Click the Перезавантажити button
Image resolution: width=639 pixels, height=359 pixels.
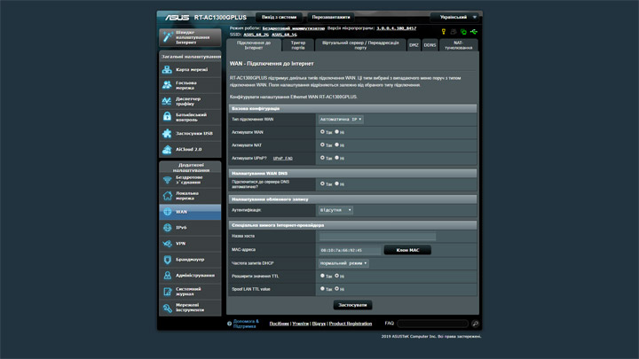pos(331,17)
